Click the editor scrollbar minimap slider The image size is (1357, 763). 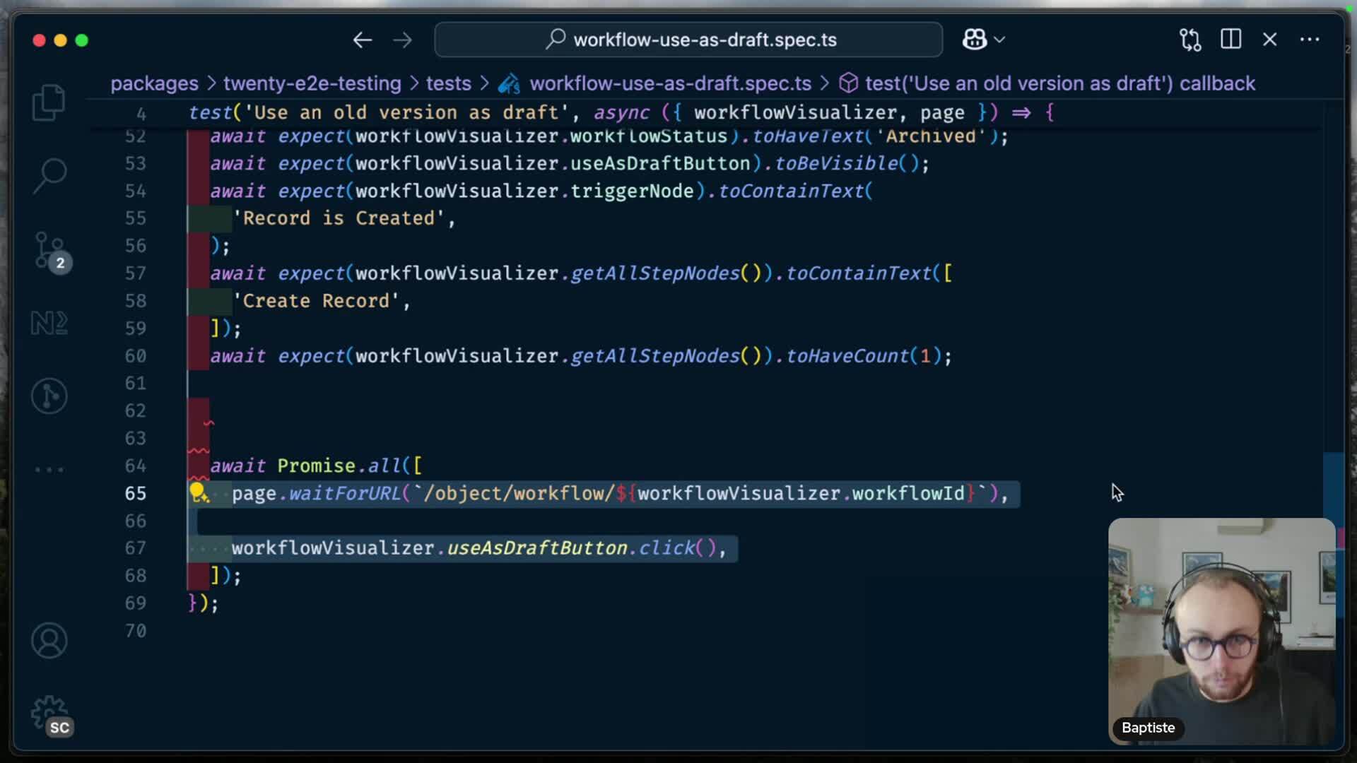point(1332,487)
